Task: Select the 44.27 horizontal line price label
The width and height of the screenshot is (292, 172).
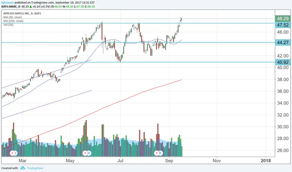Action: click(x=283, y=43)
